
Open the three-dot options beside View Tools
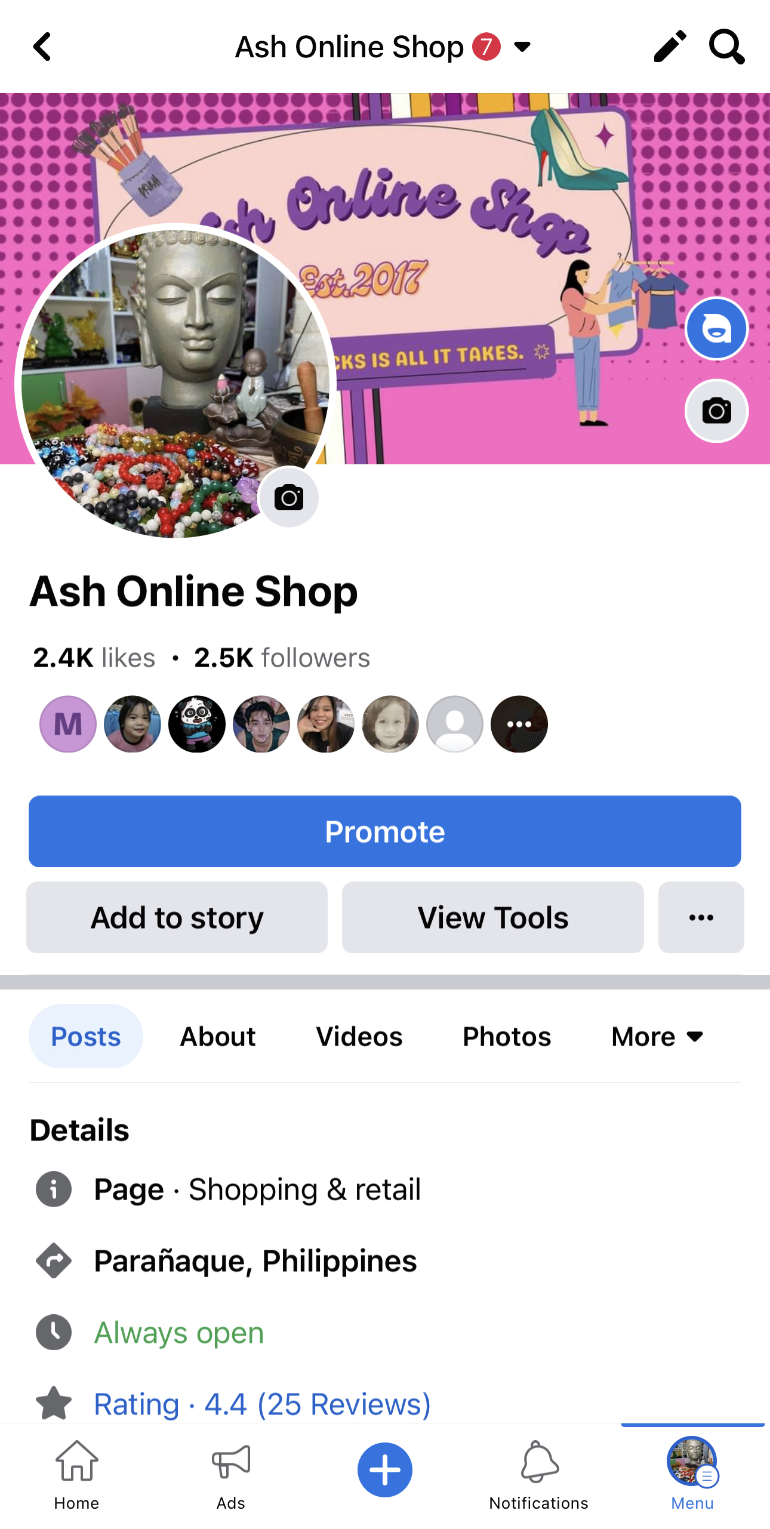click(x=701, y=917)
